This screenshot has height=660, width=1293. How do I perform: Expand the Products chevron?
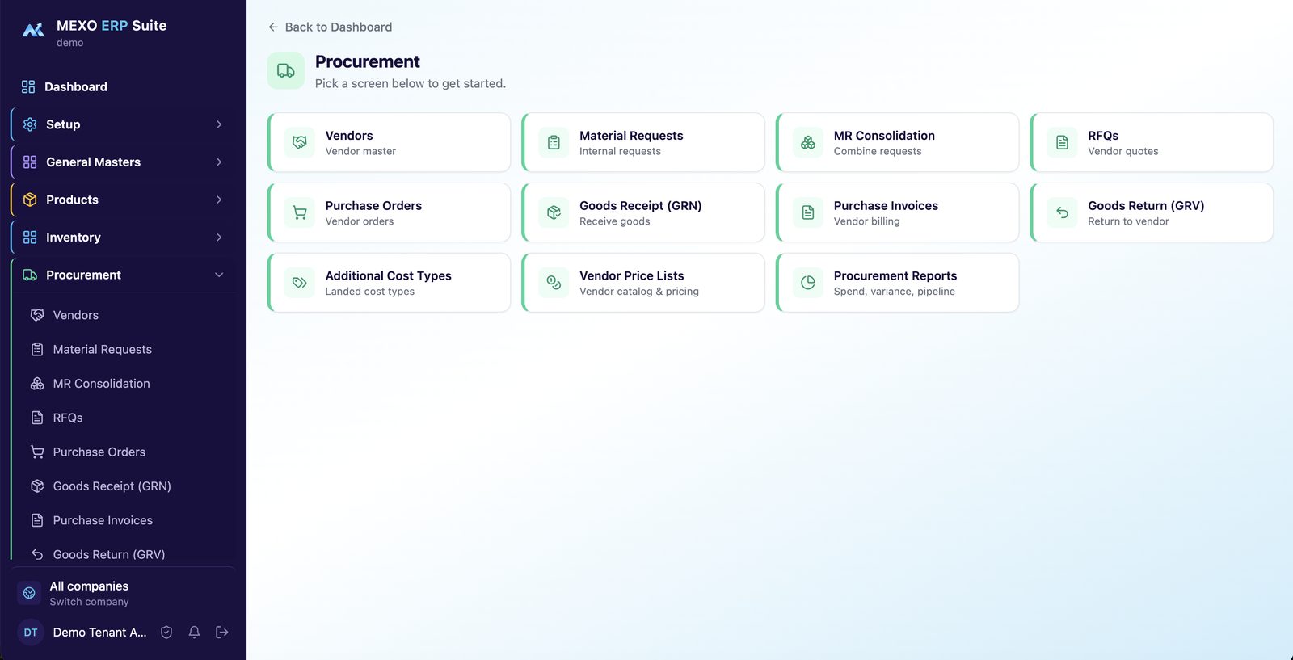point(219,200)
